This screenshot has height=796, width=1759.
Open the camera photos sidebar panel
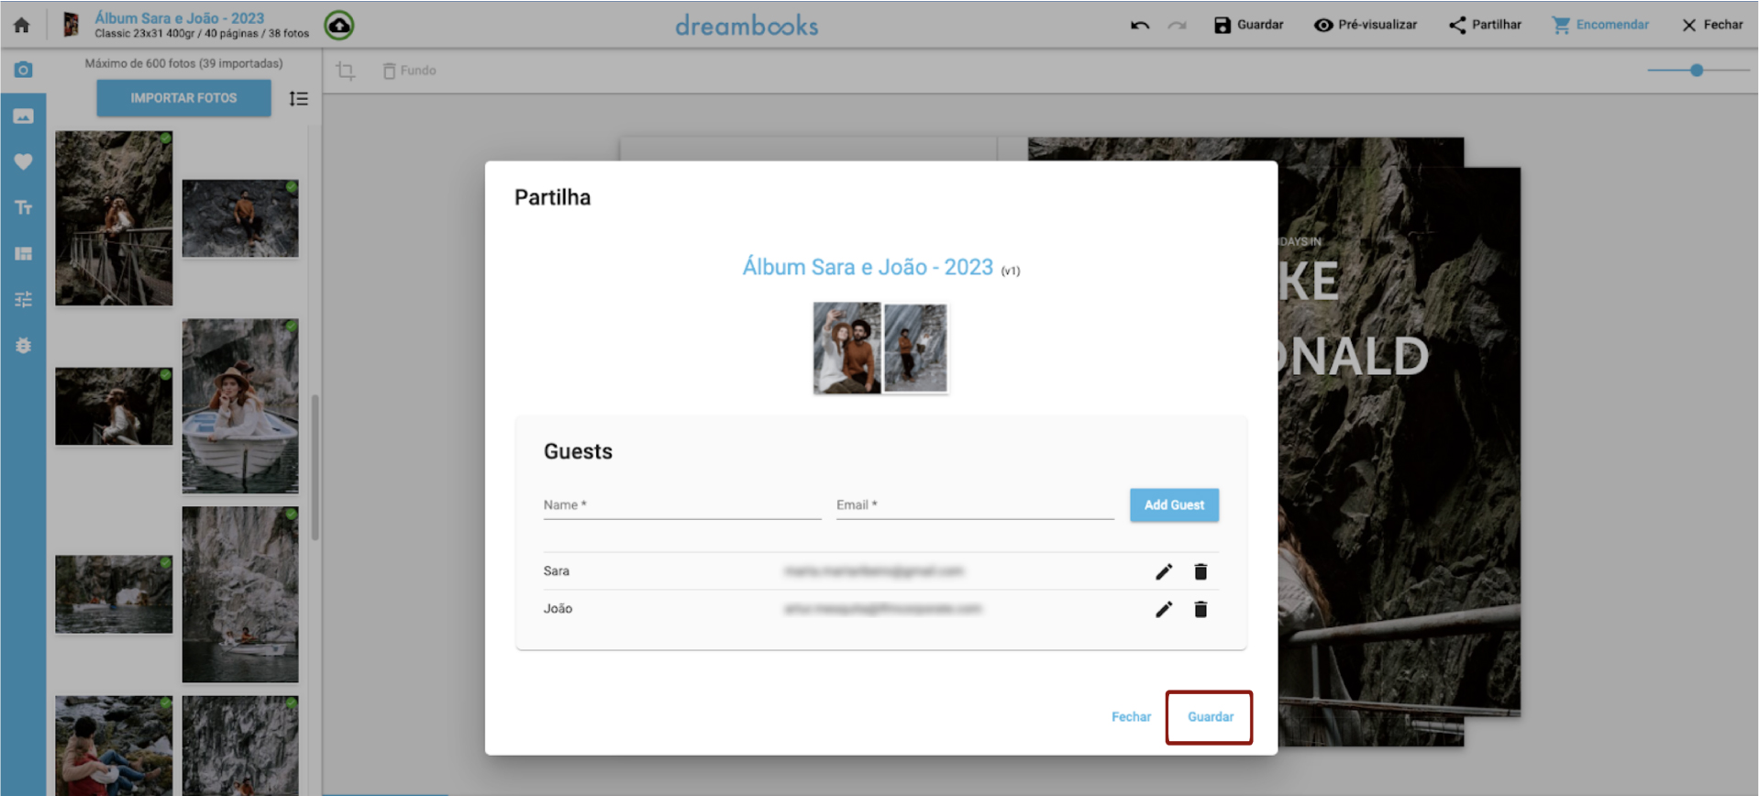[23, 70]
